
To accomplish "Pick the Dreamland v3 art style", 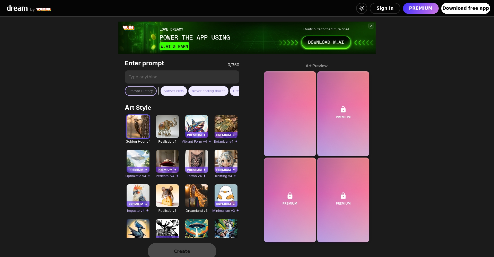I will pos(197,196).
